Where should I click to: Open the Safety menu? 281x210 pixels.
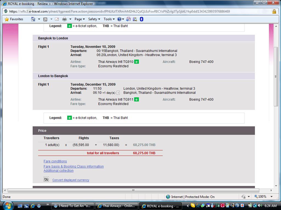[x=94, y=19]
